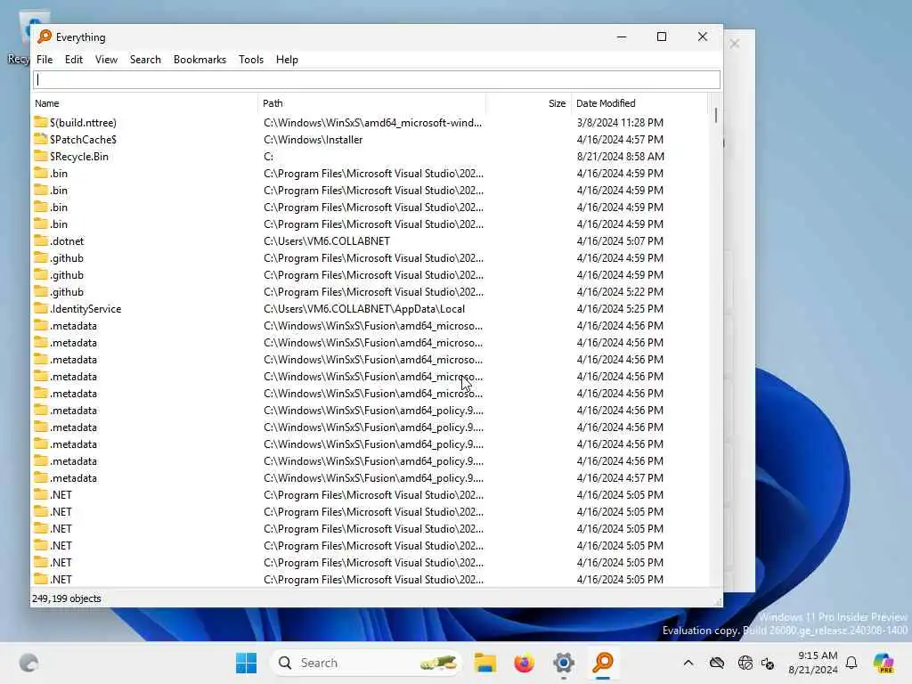Viewport: 912px width, 684px height.
Task: Click date 4/16/2024 5:07 PM
Action: point(620,240)
